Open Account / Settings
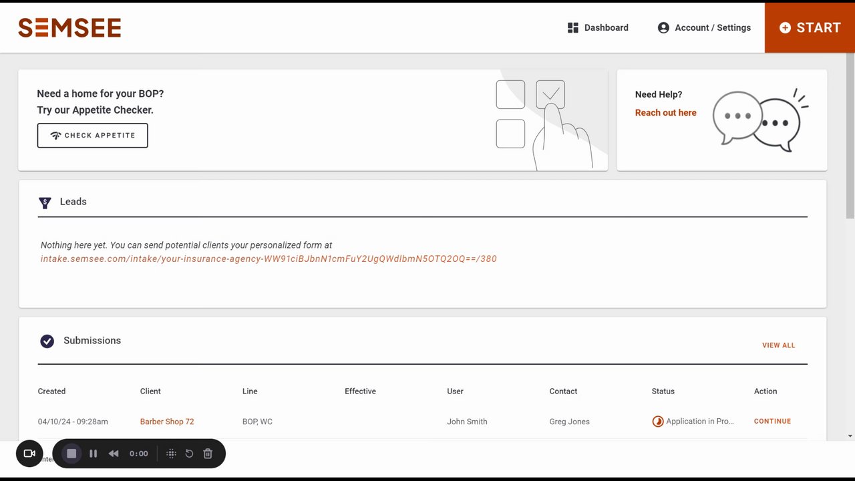855x481 pixels. coord(704,27)
